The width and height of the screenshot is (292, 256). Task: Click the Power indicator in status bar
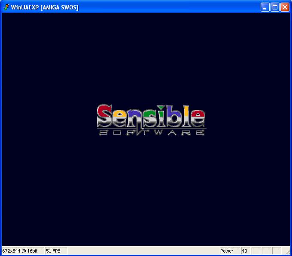(230, 251)
